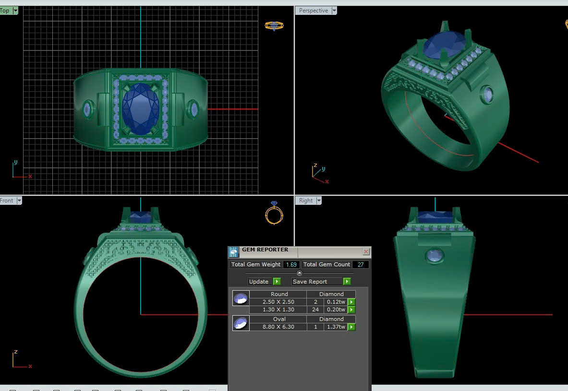Click the green arrow beside Save Report
Viewport: 568px width, 391px height.
[x=347, y=282]
